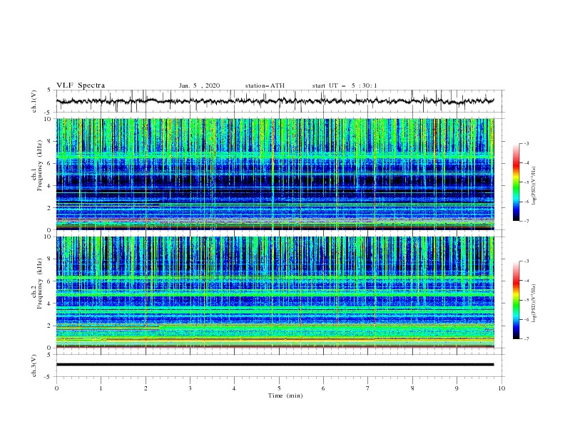Click the 'ch.1(V)' waveform axis label

(x=34, y=101)
